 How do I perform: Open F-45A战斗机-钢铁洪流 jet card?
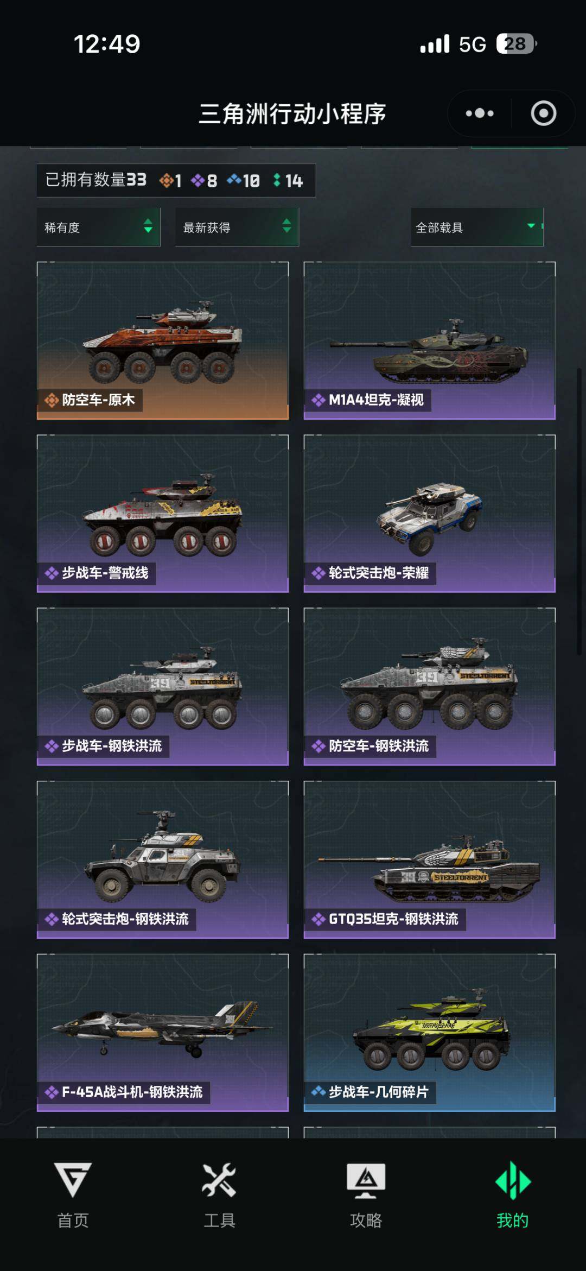point(163,1033)
